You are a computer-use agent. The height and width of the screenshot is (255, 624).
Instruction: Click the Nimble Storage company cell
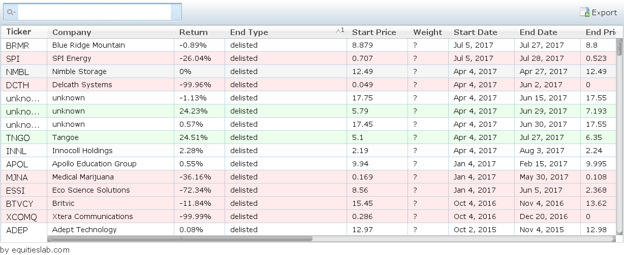pyautogui.click(x=110, y=71)
